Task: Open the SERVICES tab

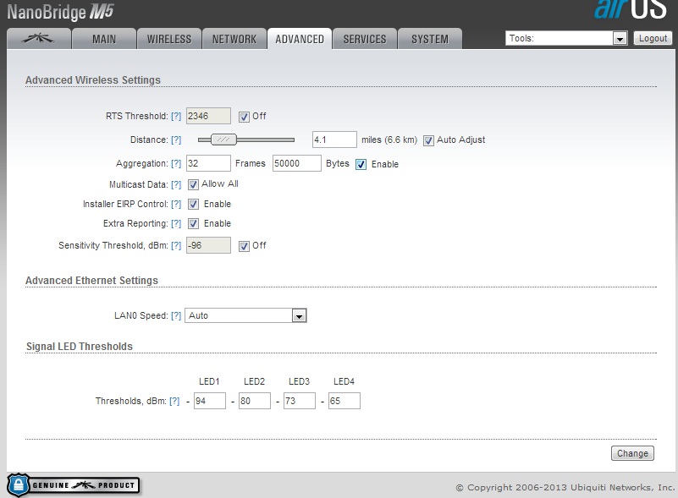Action: (365, 39)
